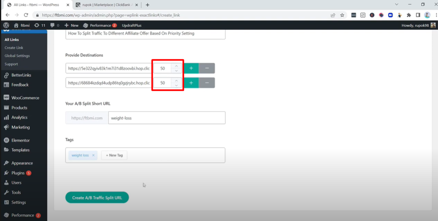Viewport: 438px width, 221px height.
Task: Open Performance in the admin bar
Action: point(100,25)
